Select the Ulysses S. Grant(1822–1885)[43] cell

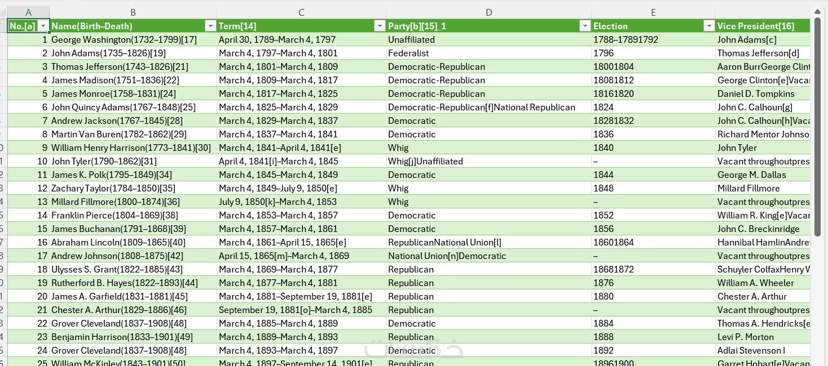133,269
